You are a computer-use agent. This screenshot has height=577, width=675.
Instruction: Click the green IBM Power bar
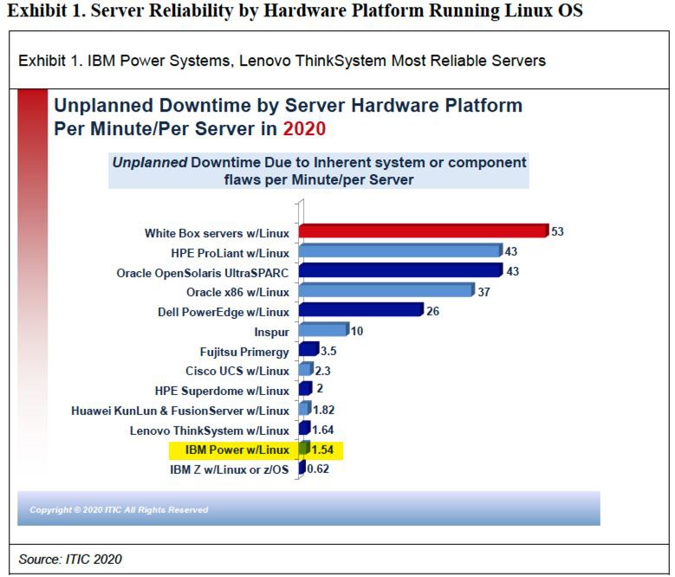coord(304,449)
